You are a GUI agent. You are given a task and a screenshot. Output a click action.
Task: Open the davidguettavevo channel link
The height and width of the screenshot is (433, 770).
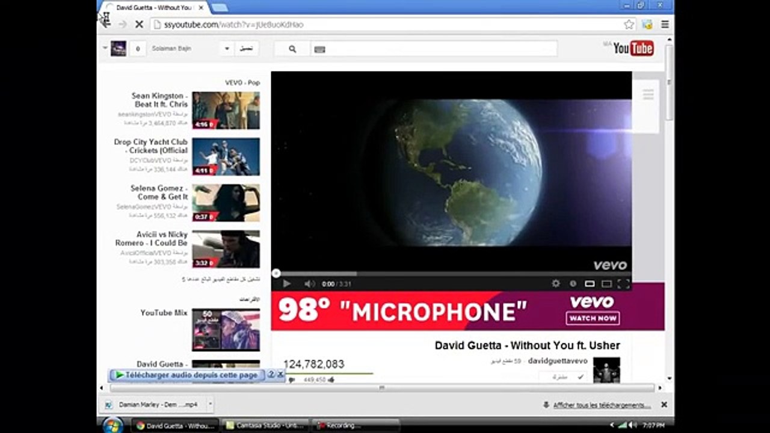[x=558, y=361]
